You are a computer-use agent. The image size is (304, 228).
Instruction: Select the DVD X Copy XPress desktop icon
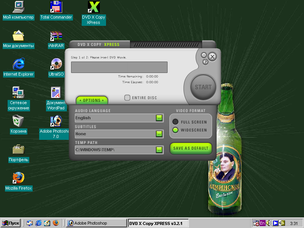[93, 8]
